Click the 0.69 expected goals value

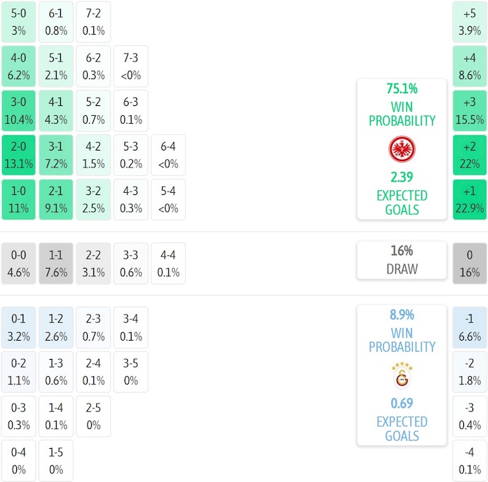(x=402, y=404)
